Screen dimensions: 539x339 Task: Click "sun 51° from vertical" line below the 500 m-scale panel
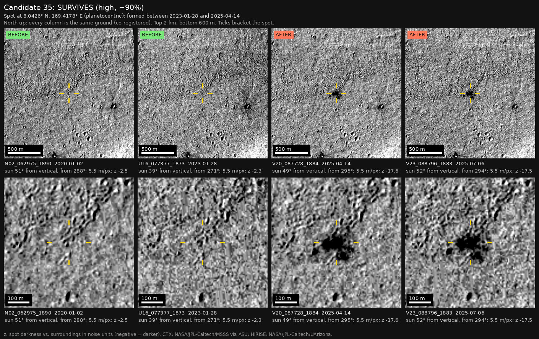click(66, 171)
